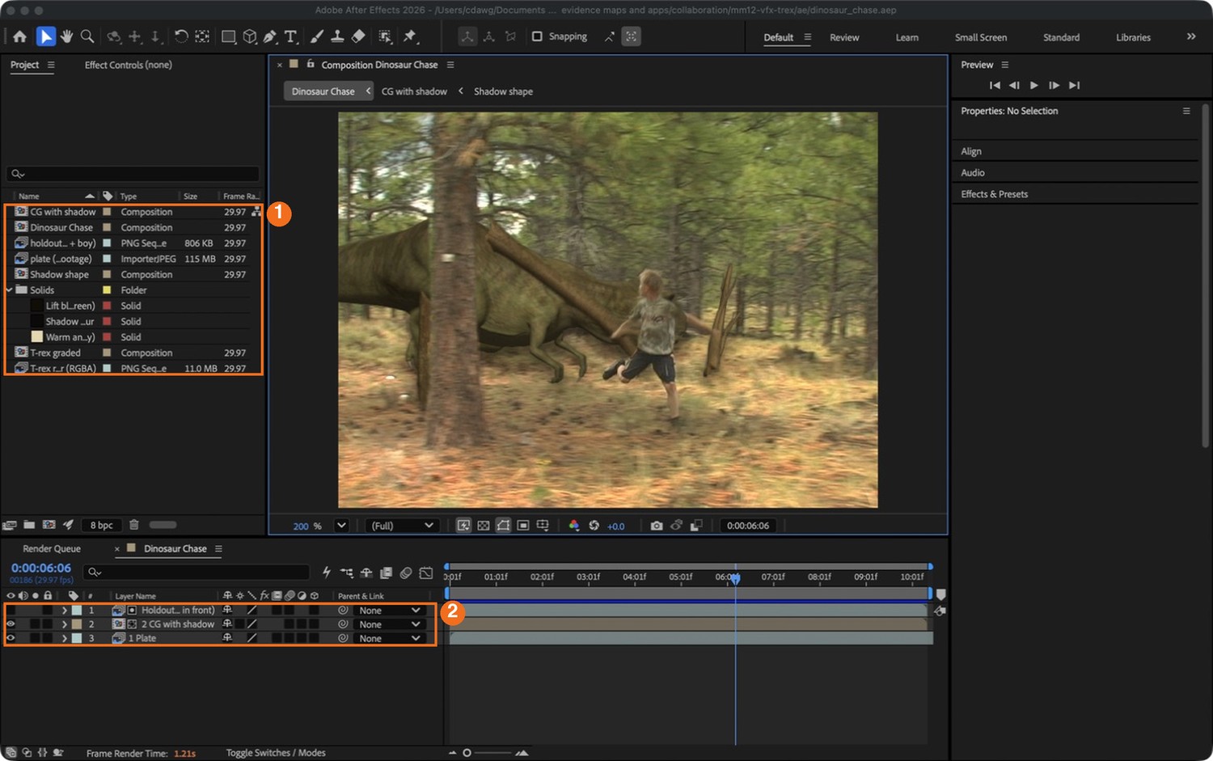The image size is (1213, 761).
Task: Click label color swatch of CG with shadow
Action: pos(106,212)
